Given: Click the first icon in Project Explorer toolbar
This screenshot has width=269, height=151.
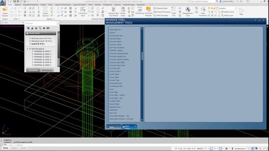Looking at the screenshot, I should (28, 28).
